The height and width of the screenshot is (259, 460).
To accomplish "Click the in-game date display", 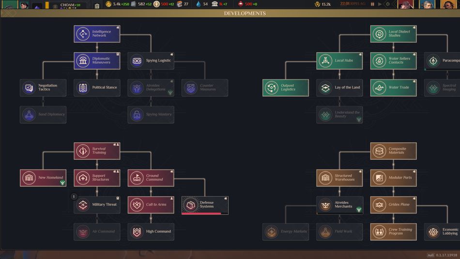I will (x=353, y=4).
